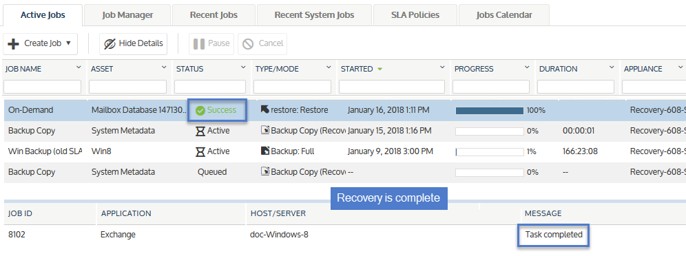Click the Mailbox Database asset cell
Image resolution: width=686 pixels, height=256 pixels.
(139, 110)
